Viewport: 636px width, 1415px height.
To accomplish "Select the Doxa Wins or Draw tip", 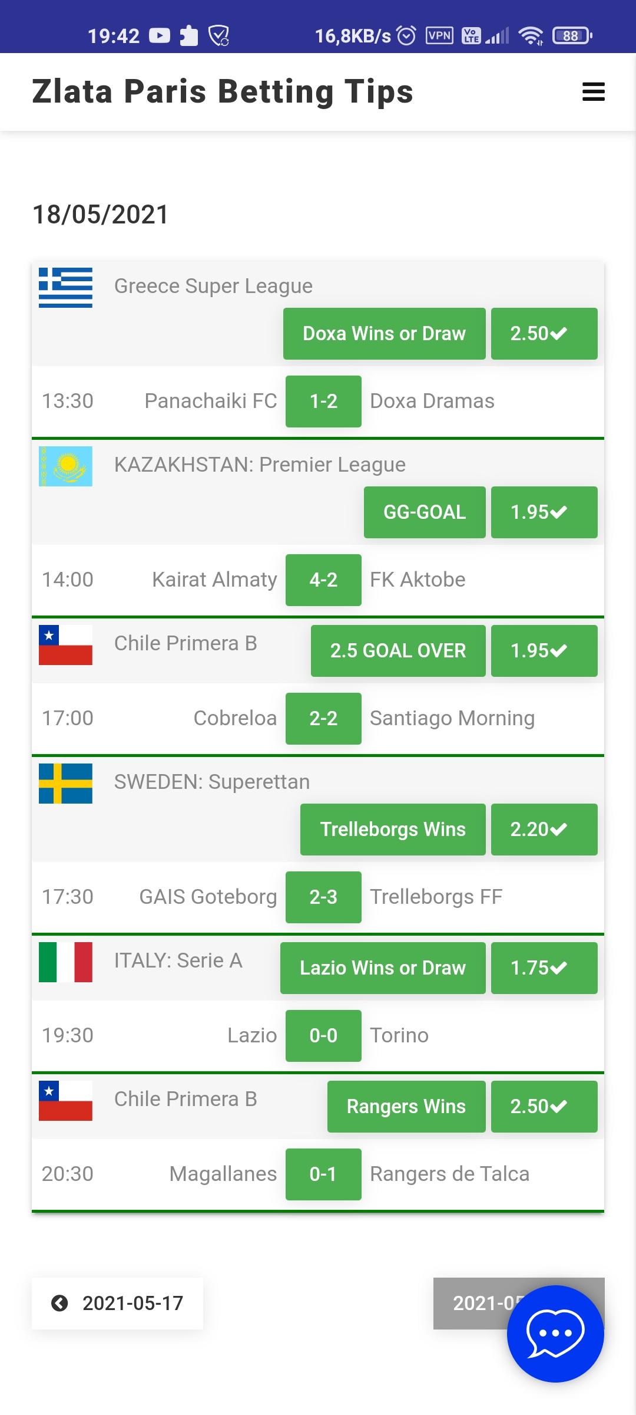I will tap(385, 334).
